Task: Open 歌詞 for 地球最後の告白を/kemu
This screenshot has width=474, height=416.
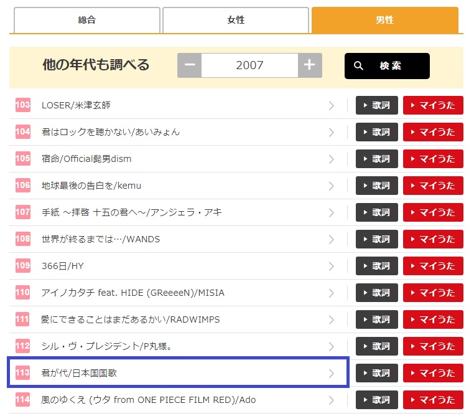Action: [376, 186]
